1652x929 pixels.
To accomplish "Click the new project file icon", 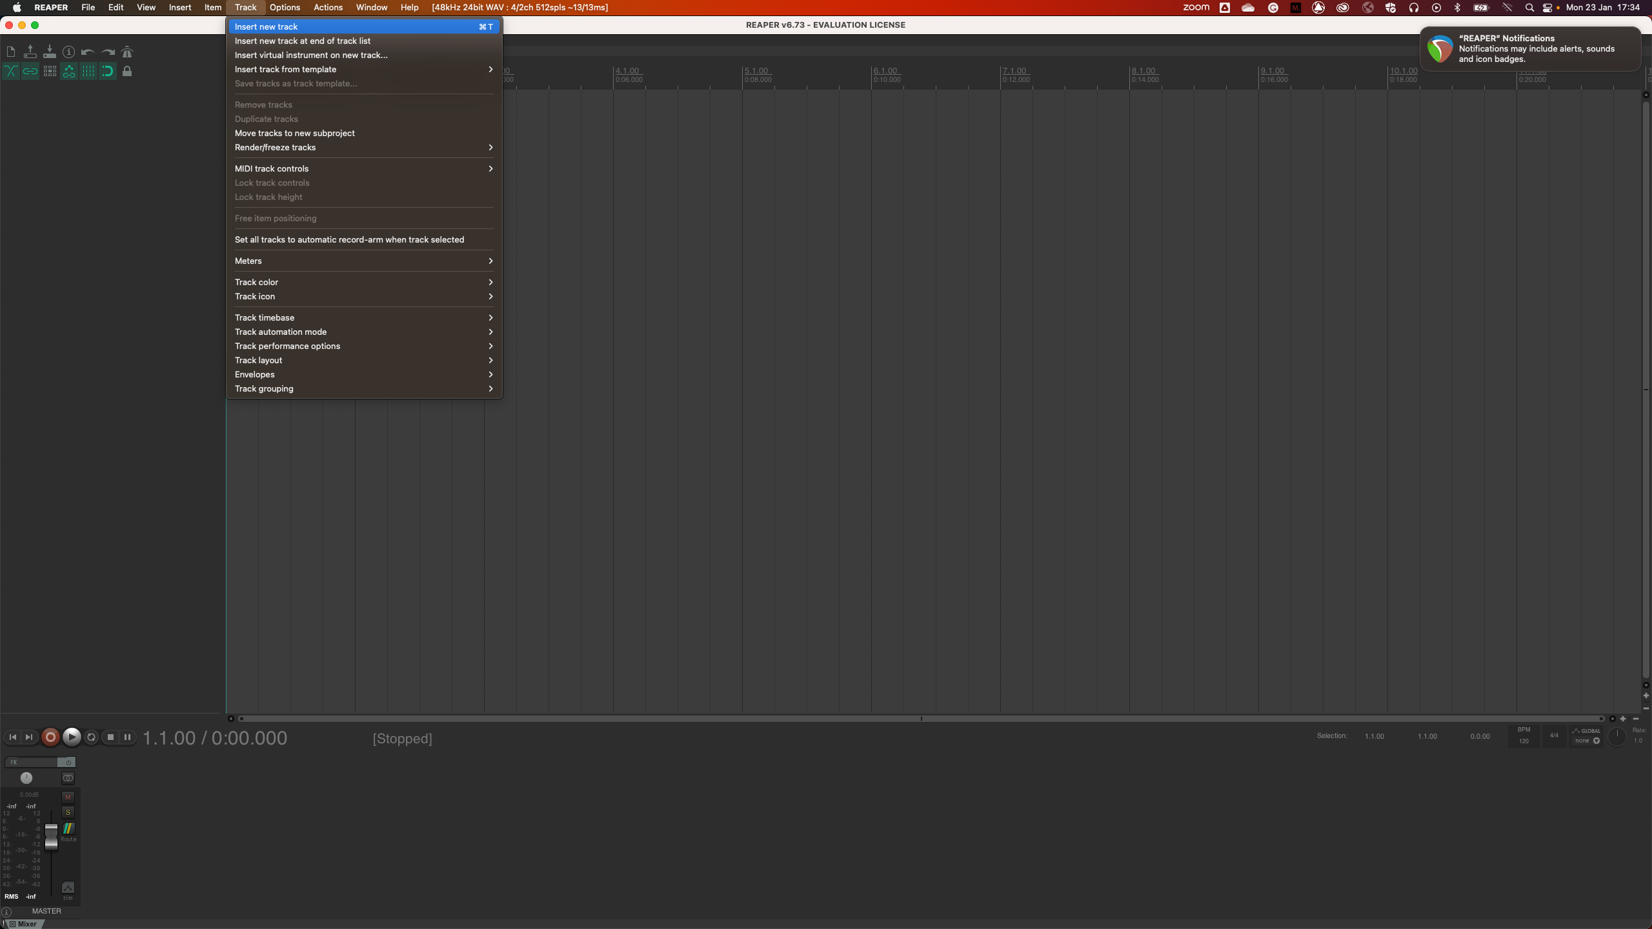I will [x=11, y=52].
